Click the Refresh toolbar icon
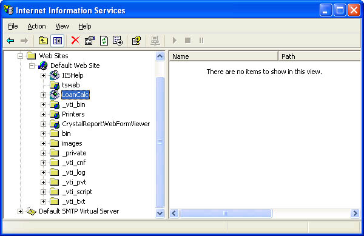This screenshot has width=364, height=236. [104, 41]
